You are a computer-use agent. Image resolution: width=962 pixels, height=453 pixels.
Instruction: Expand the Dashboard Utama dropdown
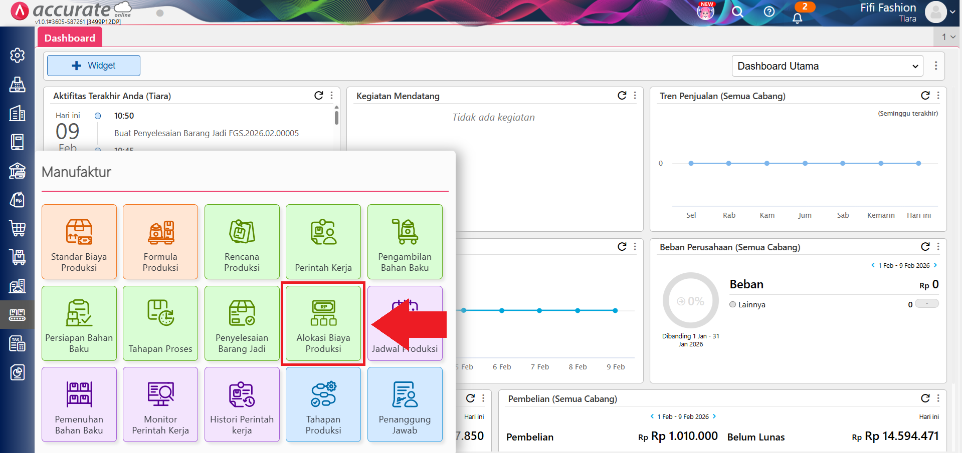point(827,66)
